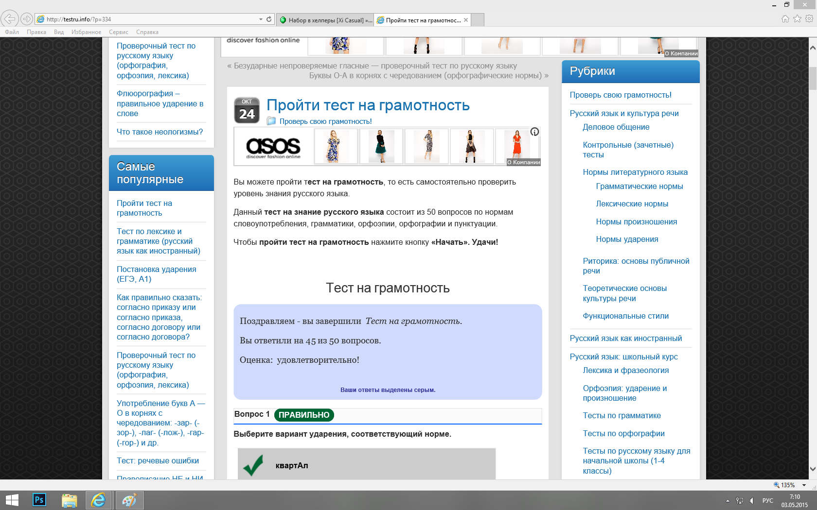Open the Избранное menu
Viewport: 817px width, 510px height.
point(86,32)
